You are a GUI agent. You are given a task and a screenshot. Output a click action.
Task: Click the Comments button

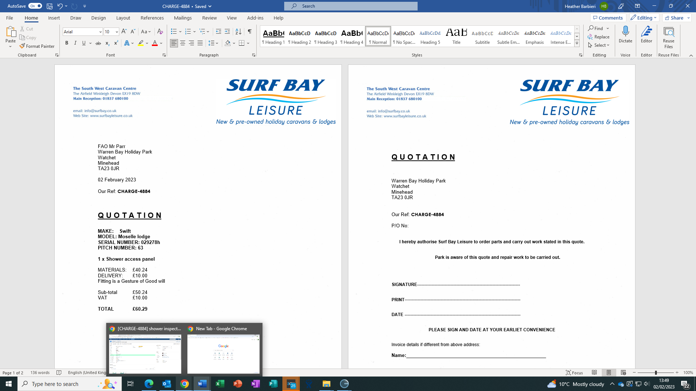608,18
